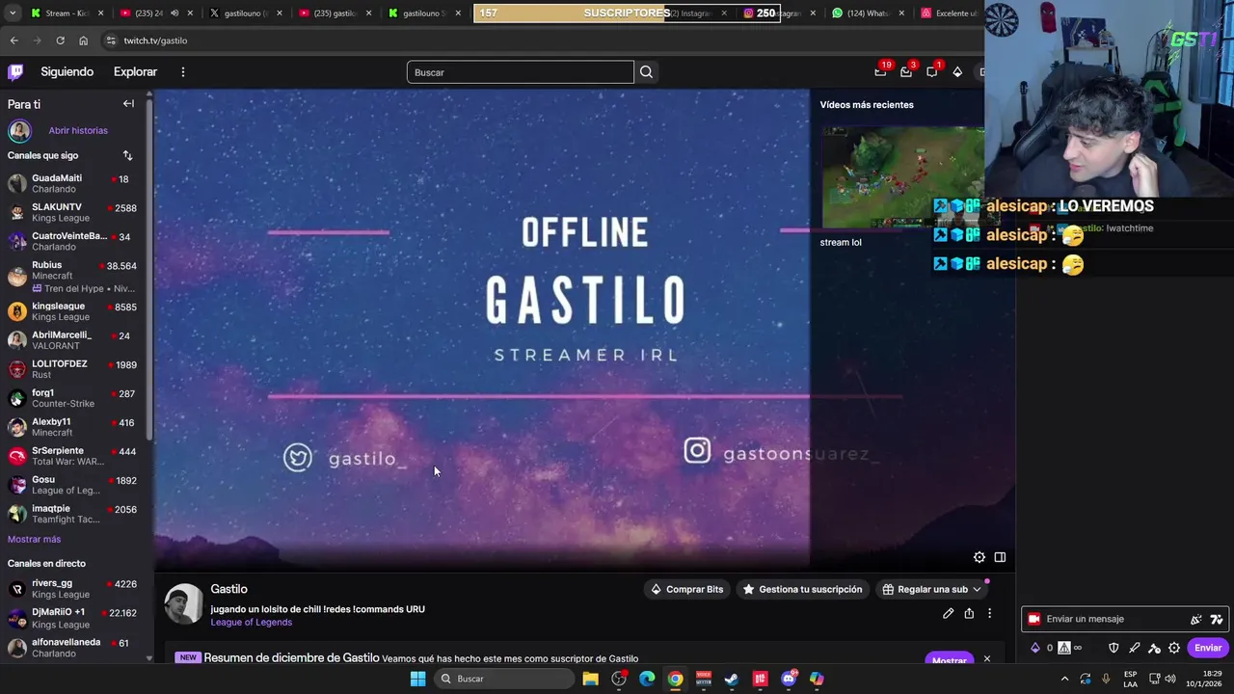Open Steam from the taskbar
Screen dimensions: 1234x694
point(732,679)
